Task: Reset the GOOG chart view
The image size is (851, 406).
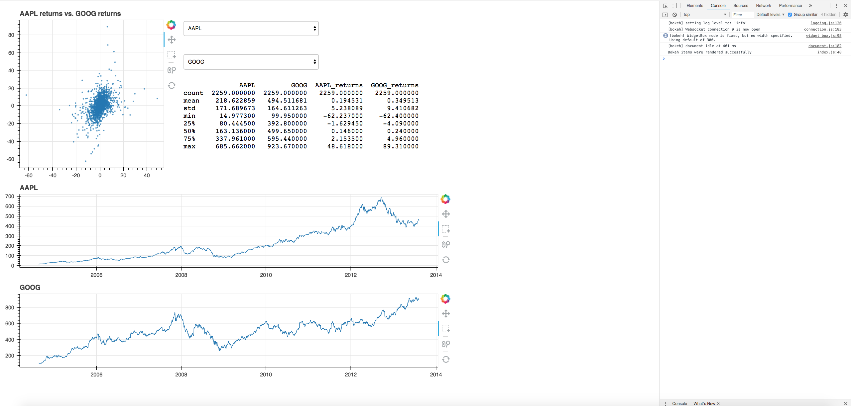Action: (446, 359)
